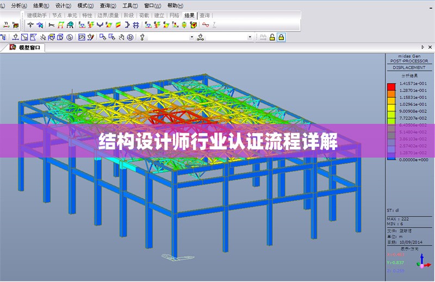Click the window list arrow at top right
The height and width of the screenshot is (282, 435).
[422, 48]
